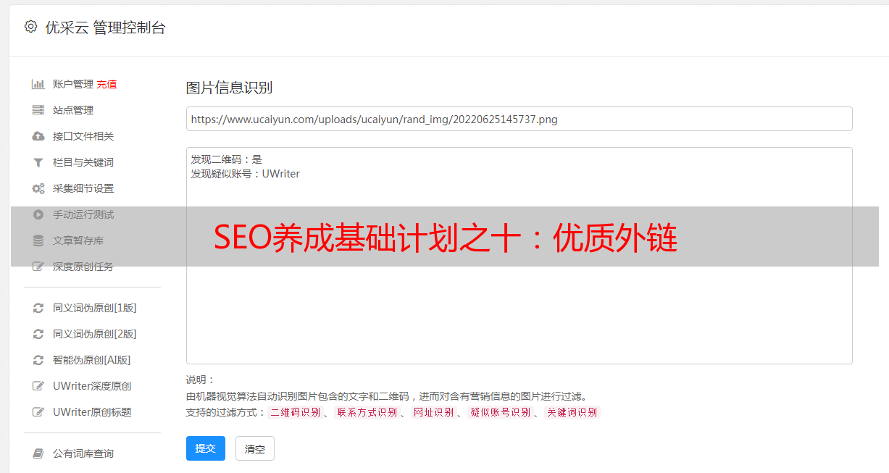
Task: Open 智能伪原创[AI版] menu item
Action: pos(92,360)
